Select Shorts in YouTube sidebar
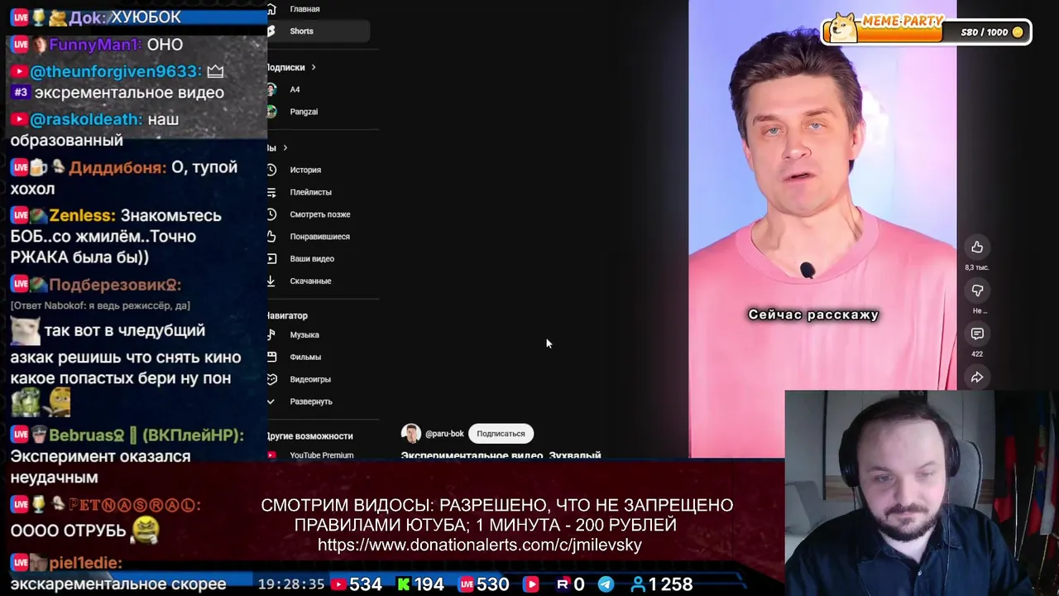 [x=318, y=31]
